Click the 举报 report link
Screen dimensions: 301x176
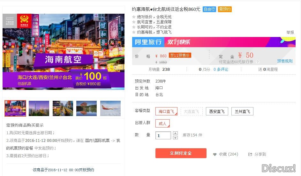click(x=290, y=33)
